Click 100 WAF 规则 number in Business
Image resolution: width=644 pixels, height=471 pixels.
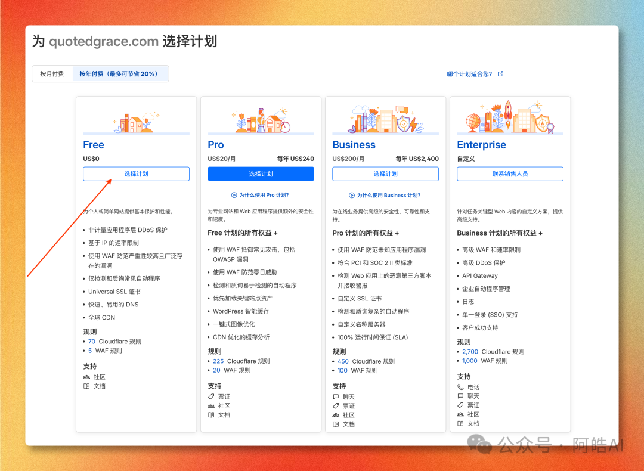pyautogui.click(x=342, y=370)
